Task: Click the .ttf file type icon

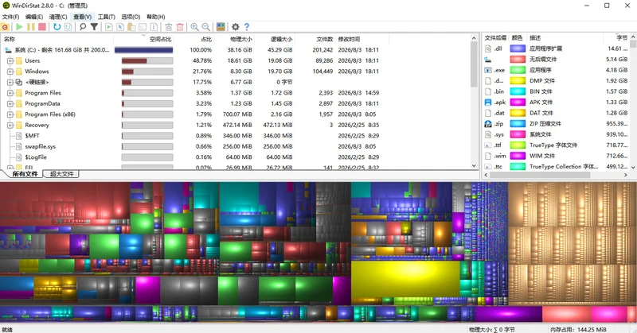Action: 488,145
